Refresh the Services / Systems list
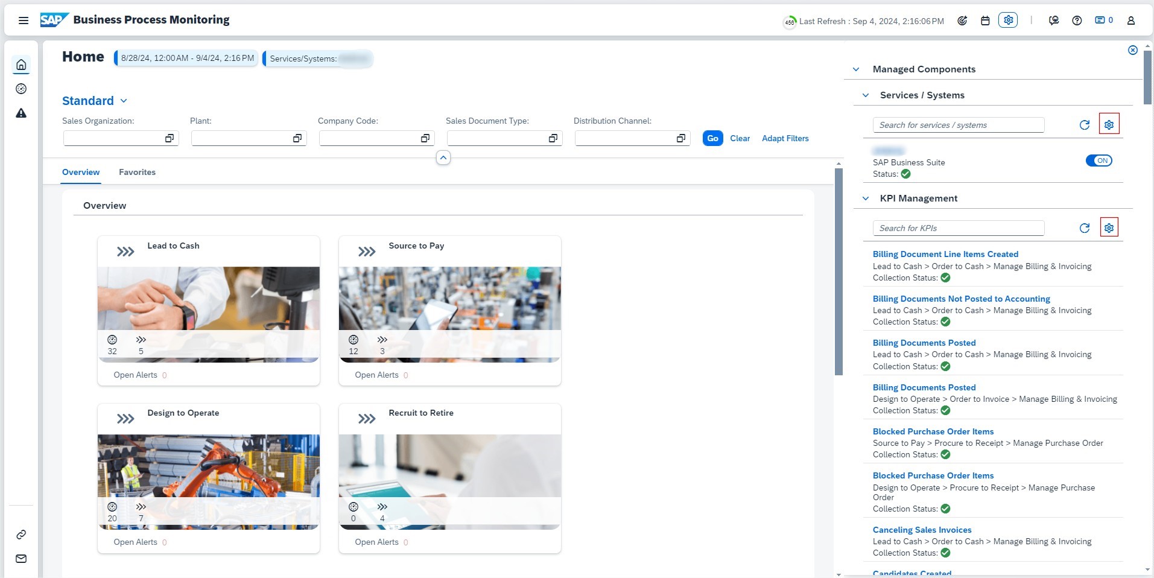Viewport: 1154px width, 578px height. pos(1084,125)
